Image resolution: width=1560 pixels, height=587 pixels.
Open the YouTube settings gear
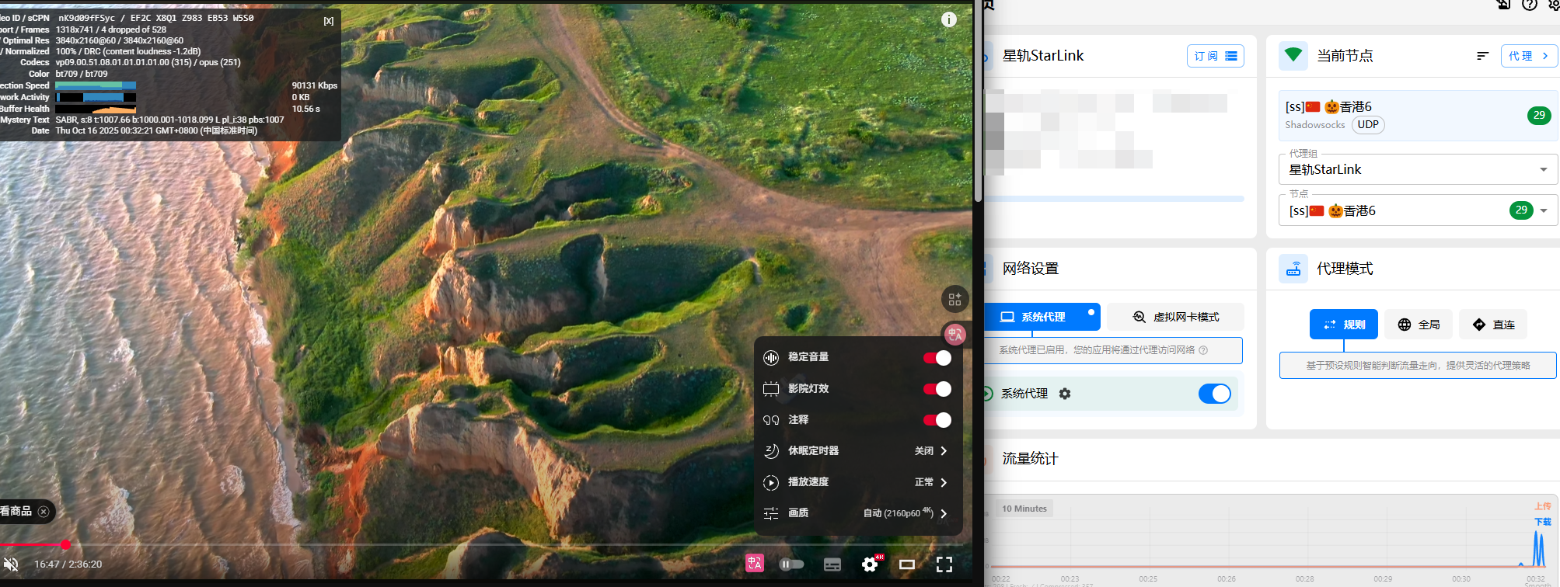(870, 564)
